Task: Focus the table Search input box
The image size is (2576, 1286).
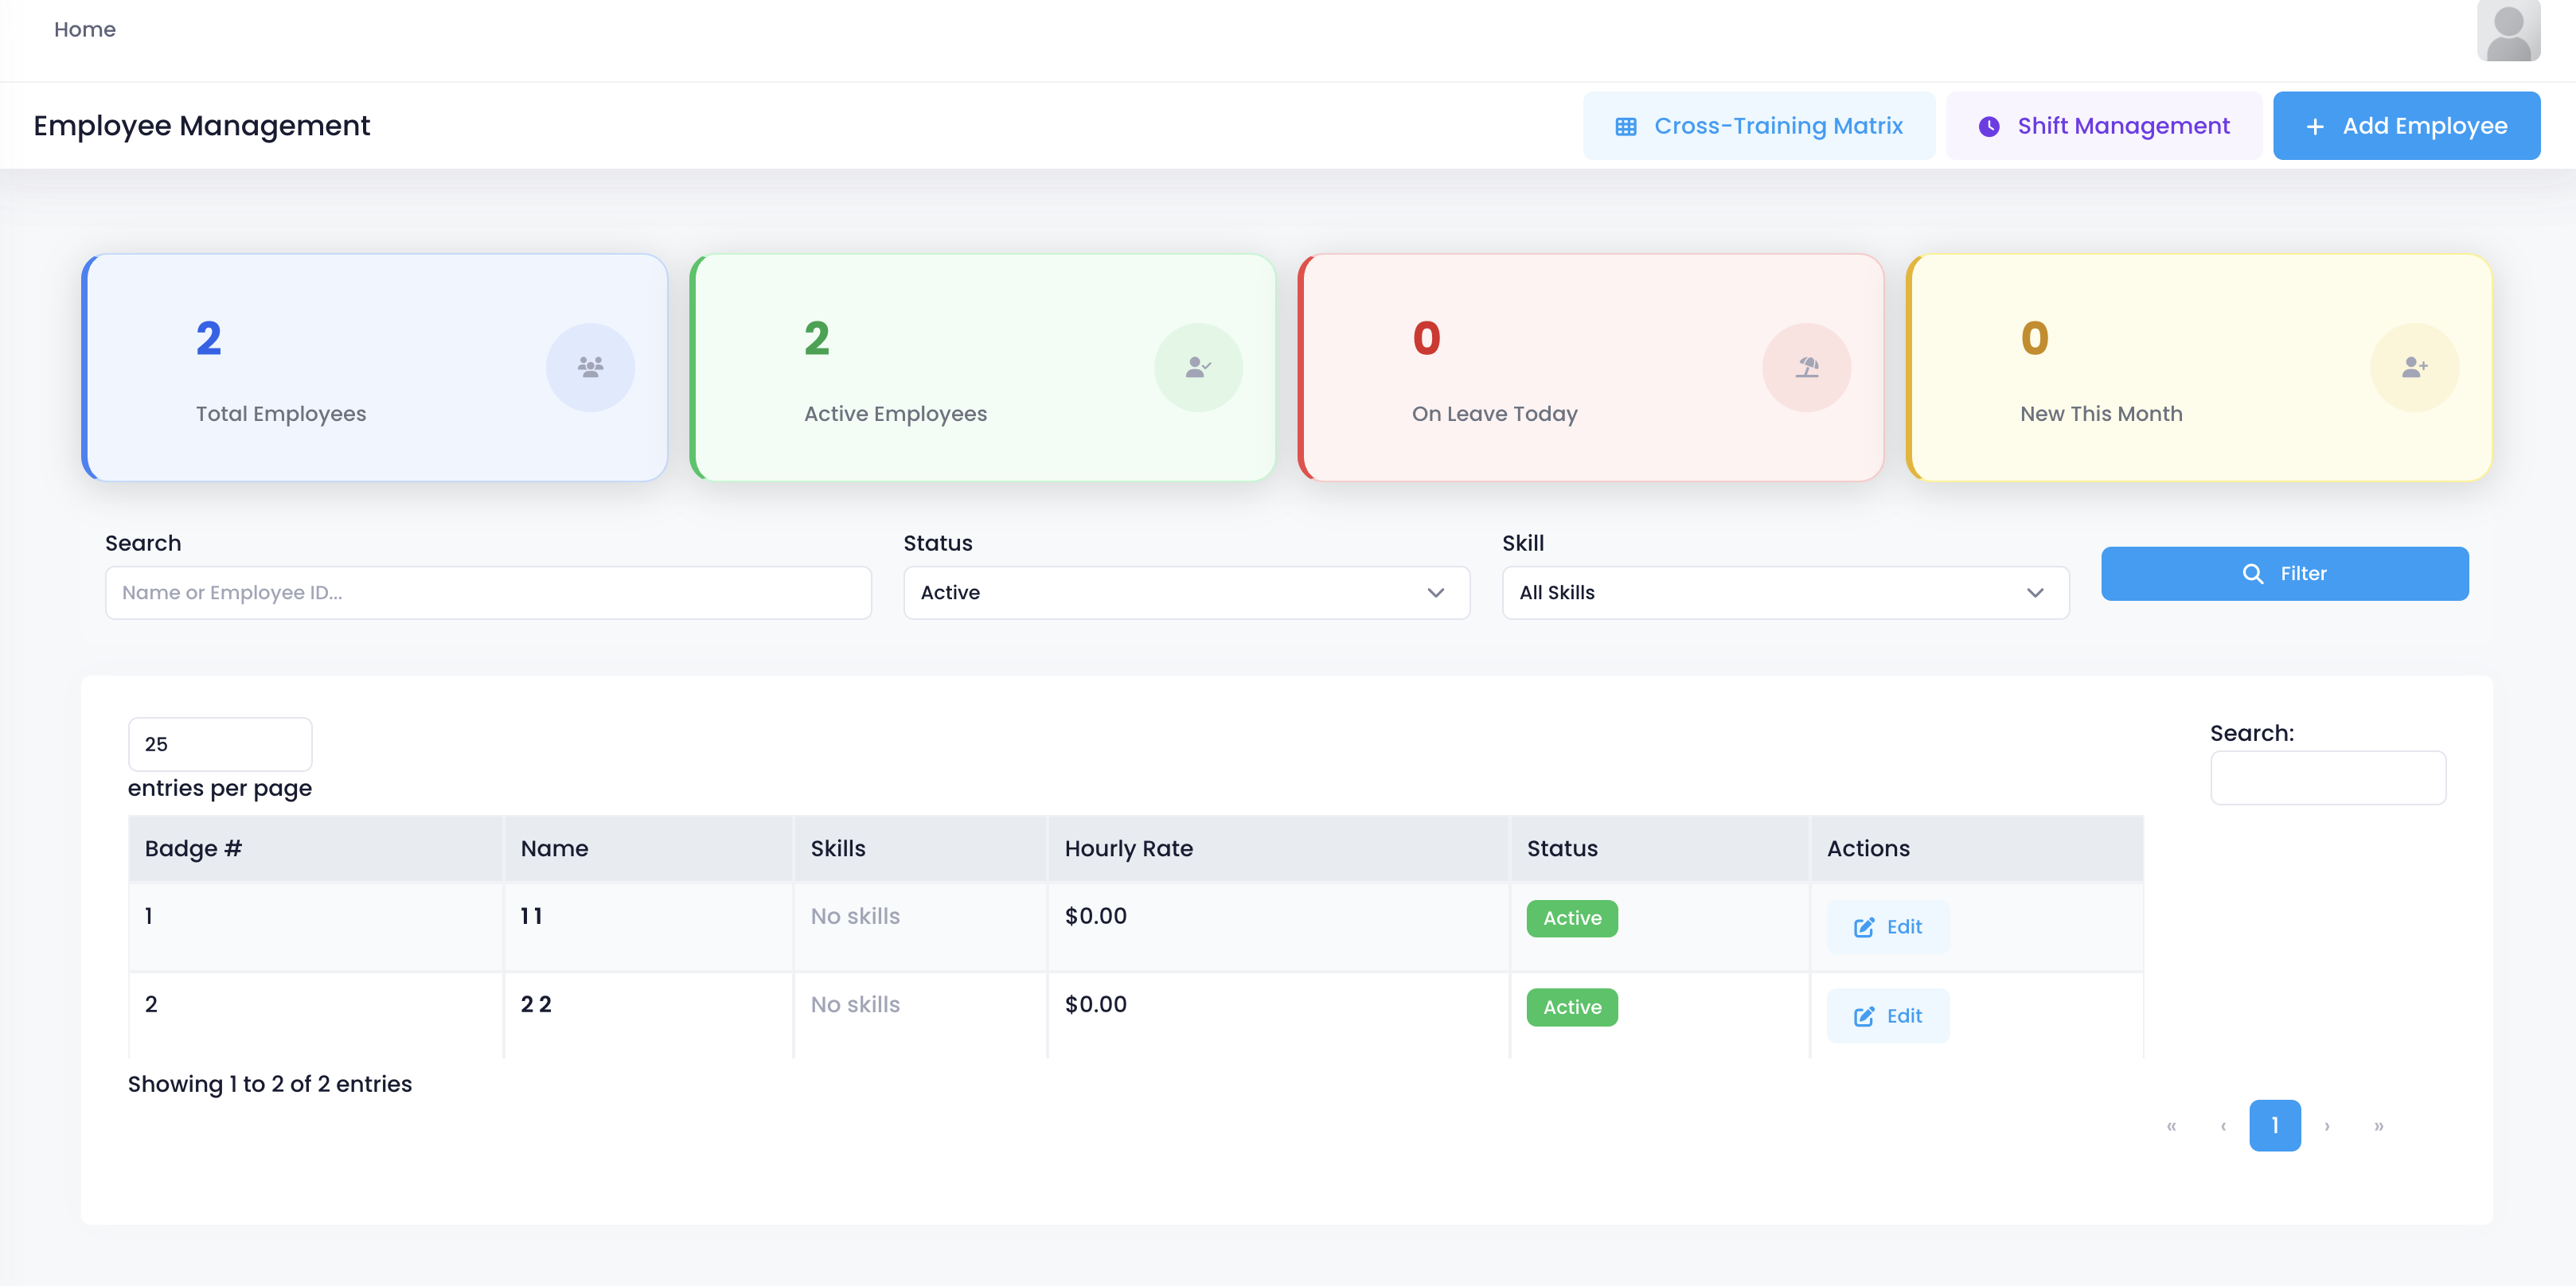Action: coord(2327,777)
